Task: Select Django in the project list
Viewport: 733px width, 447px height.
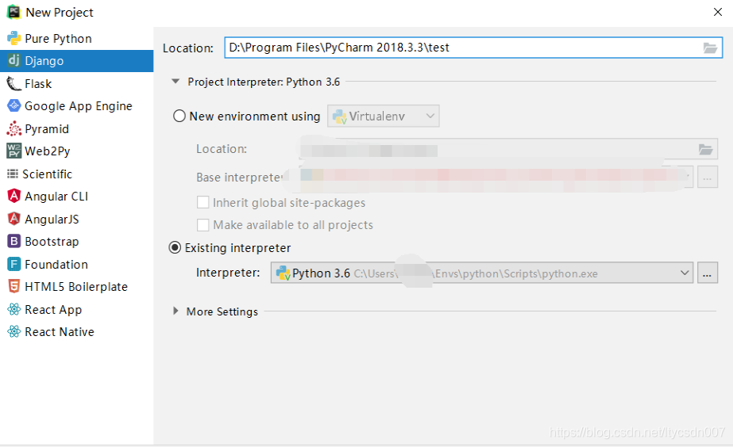Action: [x=77, y=61]
